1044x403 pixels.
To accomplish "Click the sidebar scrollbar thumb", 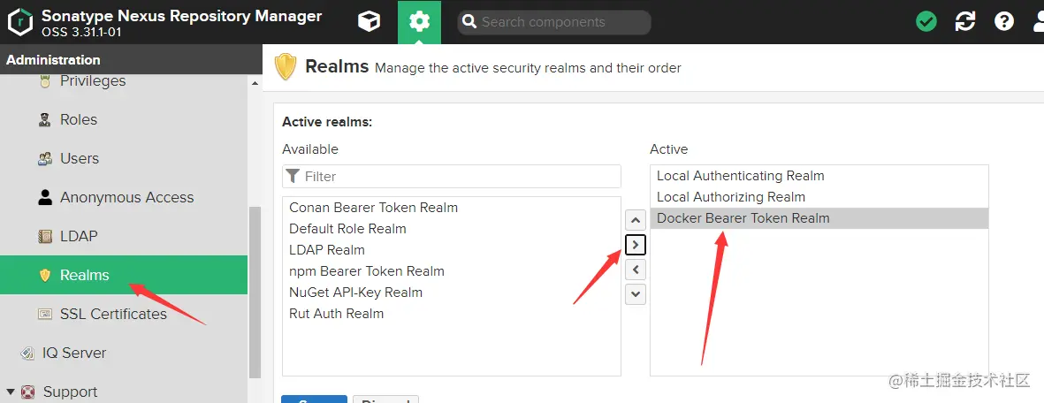I will click(255, 292).
